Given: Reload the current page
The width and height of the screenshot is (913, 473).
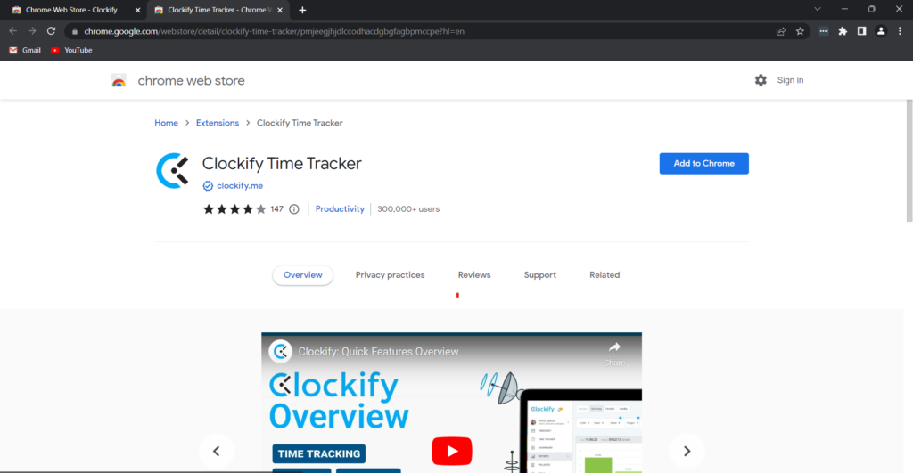Looking at the screenshot, I should coord(51,31).
